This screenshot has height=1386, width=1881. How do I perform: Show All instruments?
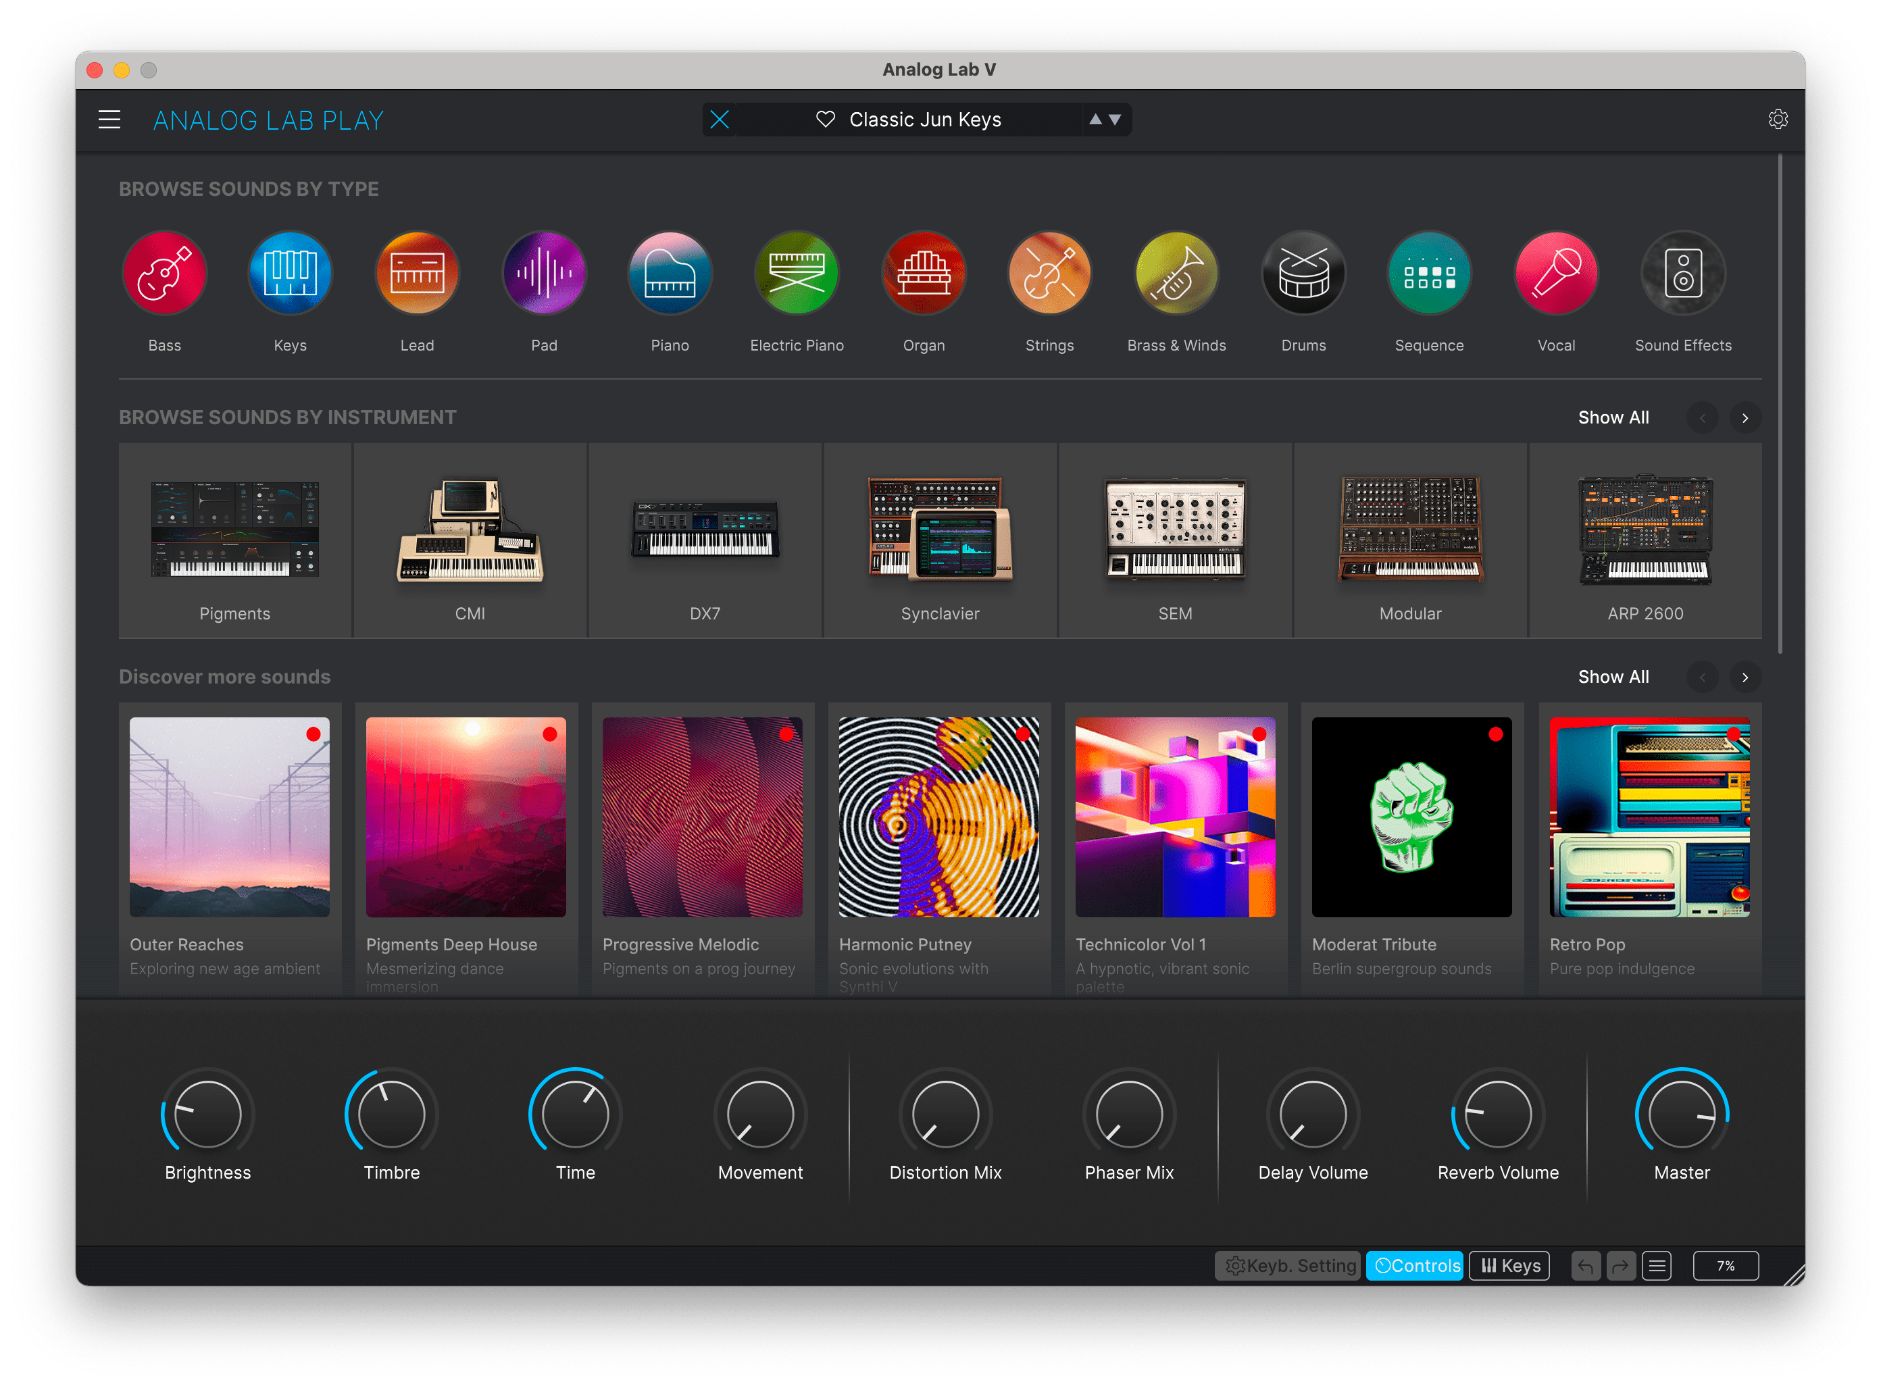click(x=1613, y=418)
